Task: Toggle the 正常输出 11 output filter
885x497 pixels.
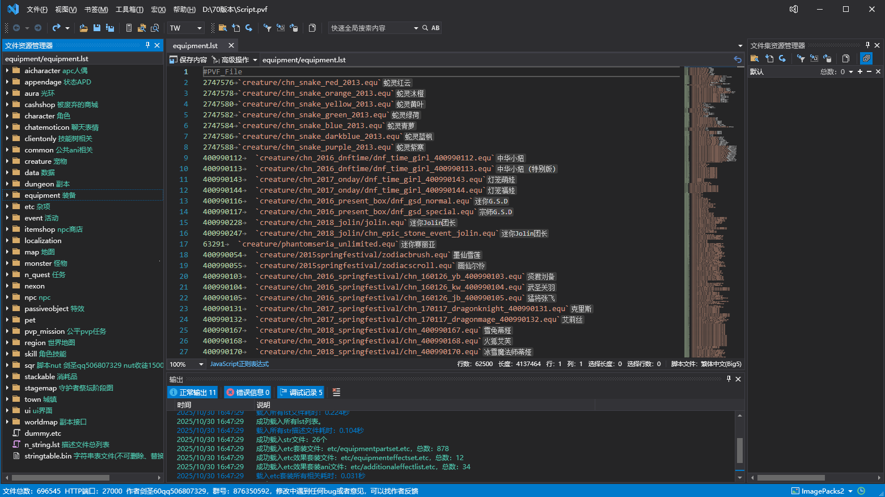Action: 193,392
